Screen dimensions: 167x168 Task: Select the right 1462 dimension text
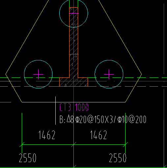[98, 135]
